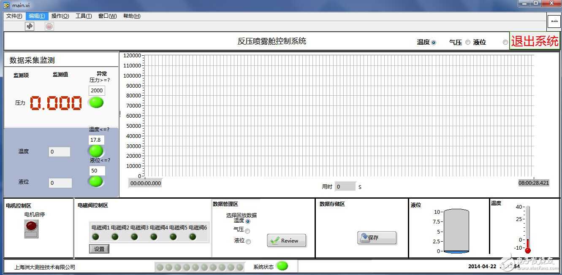
Task: Click the pressure 0.000 digital readout
Action: pyautogui.click(x=56, y=103)
